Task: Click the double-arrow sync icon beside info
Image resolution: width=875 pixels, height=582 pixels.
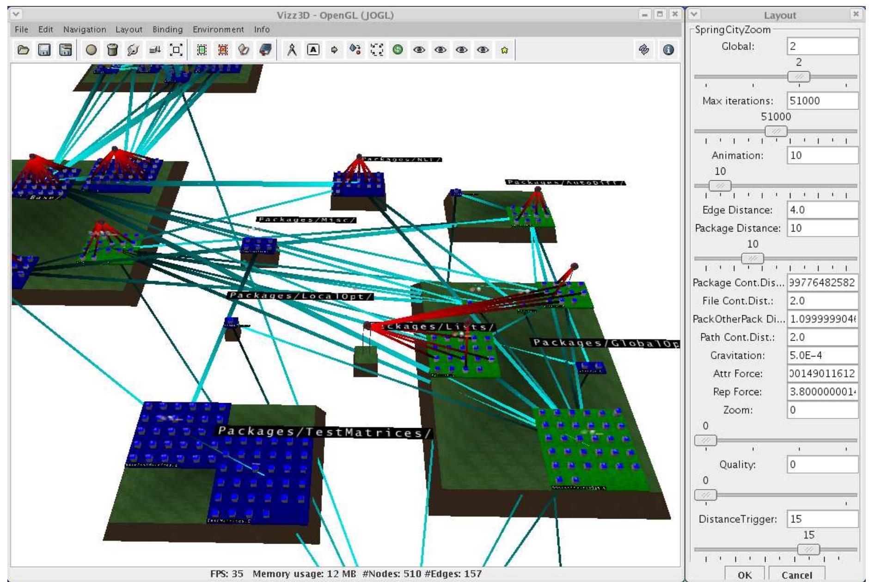Action: tap(643, 49)
